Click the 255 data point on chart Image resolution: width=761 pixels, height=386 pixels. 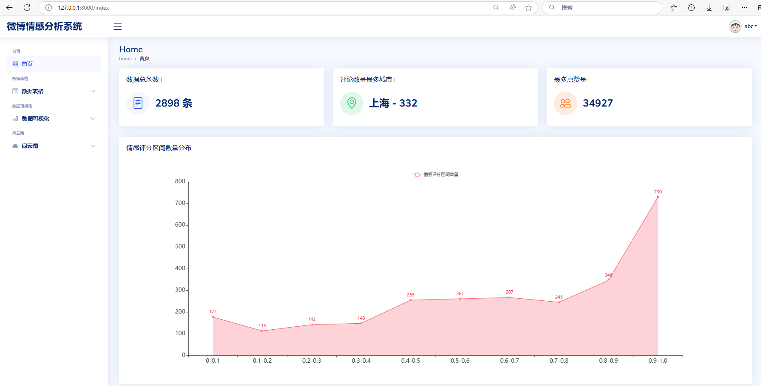411,300
